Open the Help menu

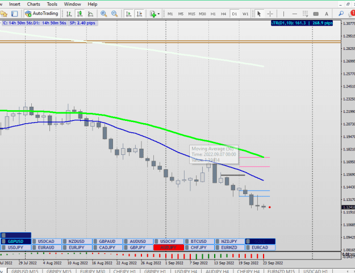[93, 4]
